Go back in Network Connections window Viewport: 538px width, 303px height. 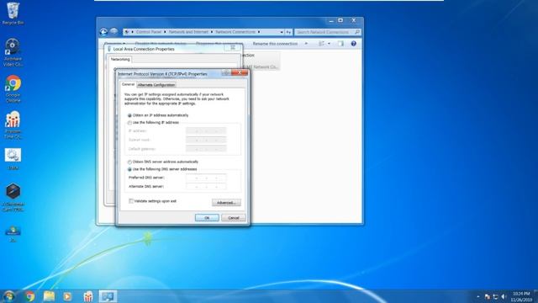(x=103, y=32)
